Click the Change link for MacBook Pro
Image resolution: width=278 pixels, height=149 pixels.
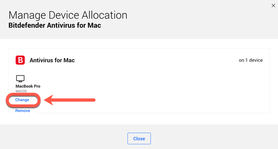click(22, 100)
